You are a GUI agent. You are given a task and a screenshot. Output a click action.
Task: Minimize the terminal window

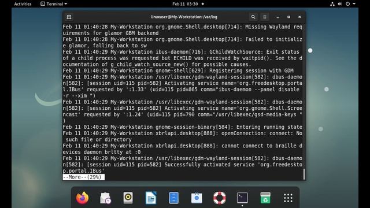click(x=277, y=17)
